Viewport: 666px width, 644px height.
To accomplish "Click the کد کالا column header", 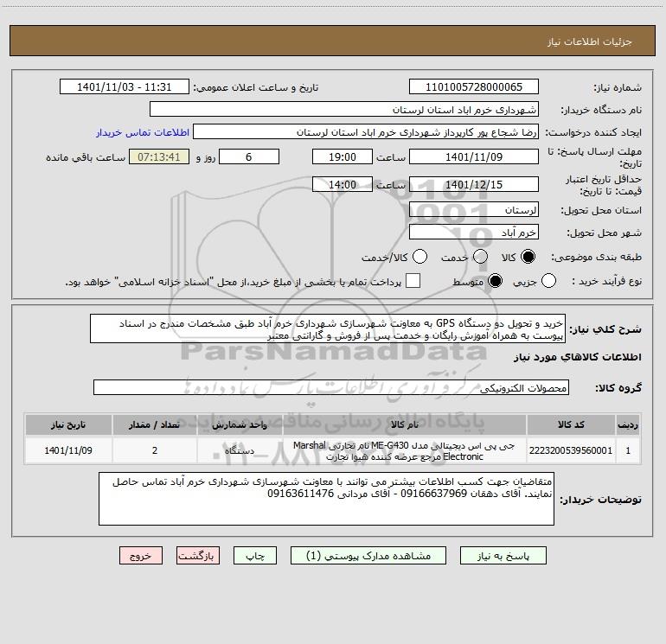I will coord(571,424).
